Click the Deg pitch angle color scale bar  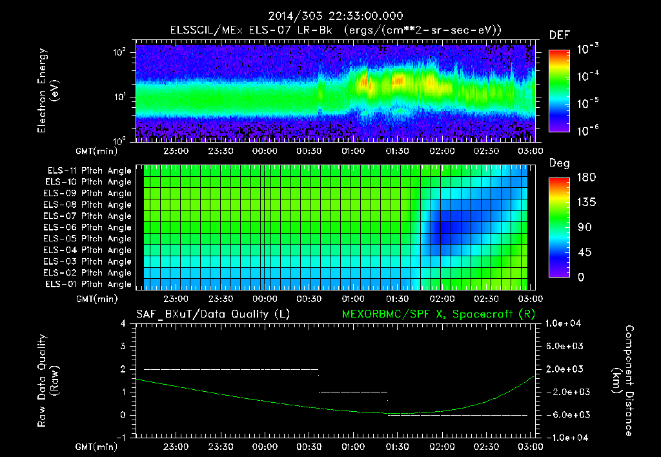(559, 227)
